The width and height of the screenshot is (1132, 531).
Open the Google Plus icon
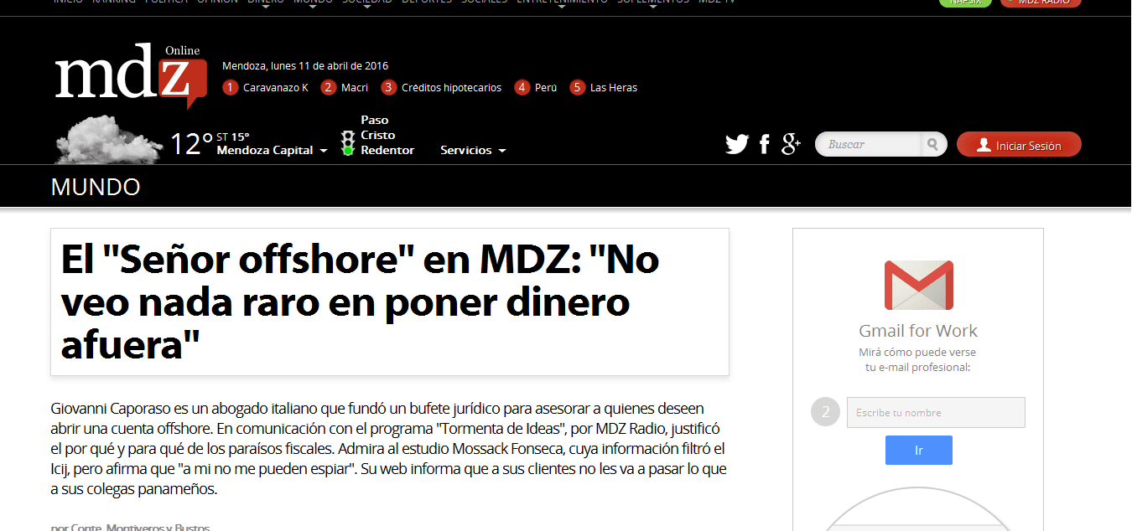(792, 144)
